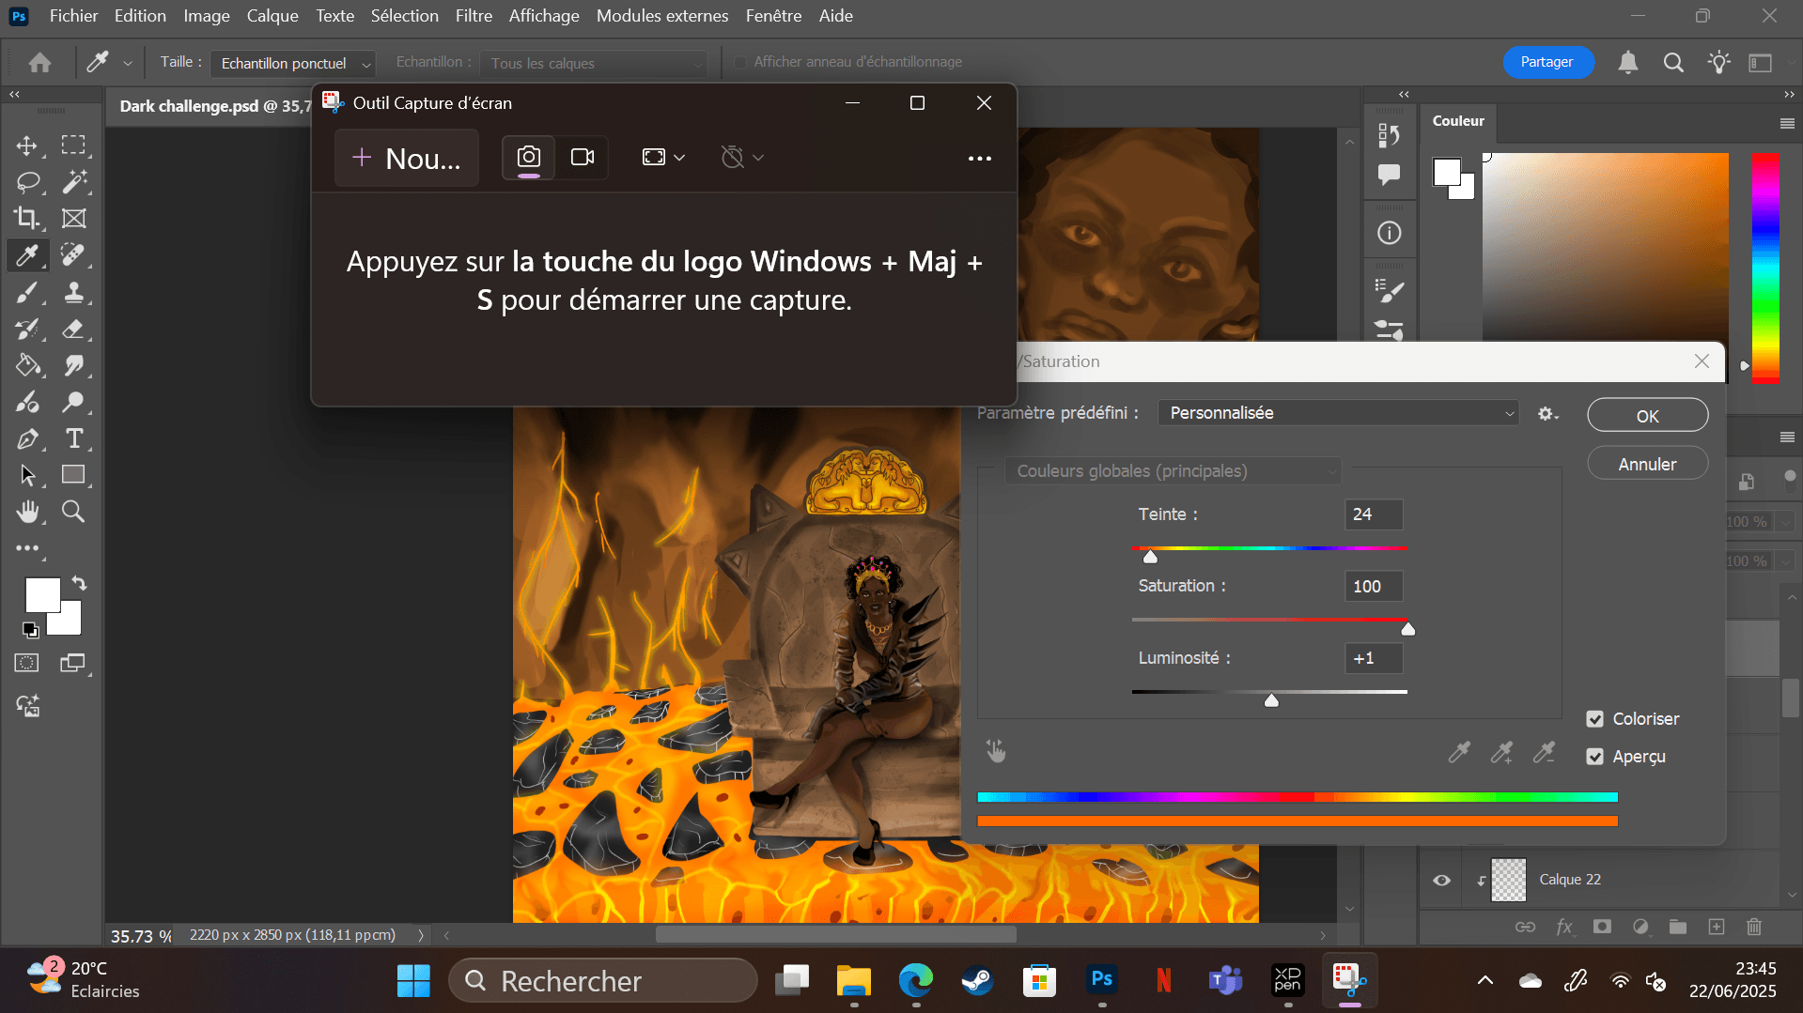Select the Pen tool
Screen dimensions: 1803x1013
point(27,438)
